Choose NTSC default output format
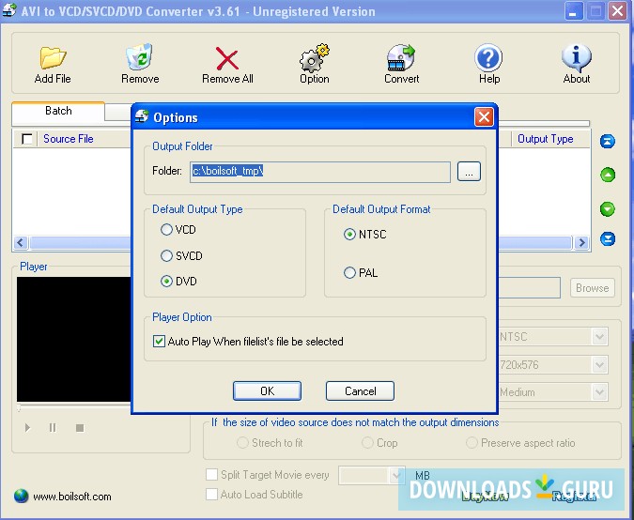Screen dimensions: 634x520 pos(349,235)
